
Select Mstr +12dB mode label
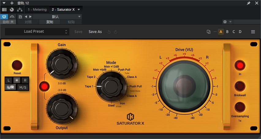pyautogui.click(x=112, y=67)
